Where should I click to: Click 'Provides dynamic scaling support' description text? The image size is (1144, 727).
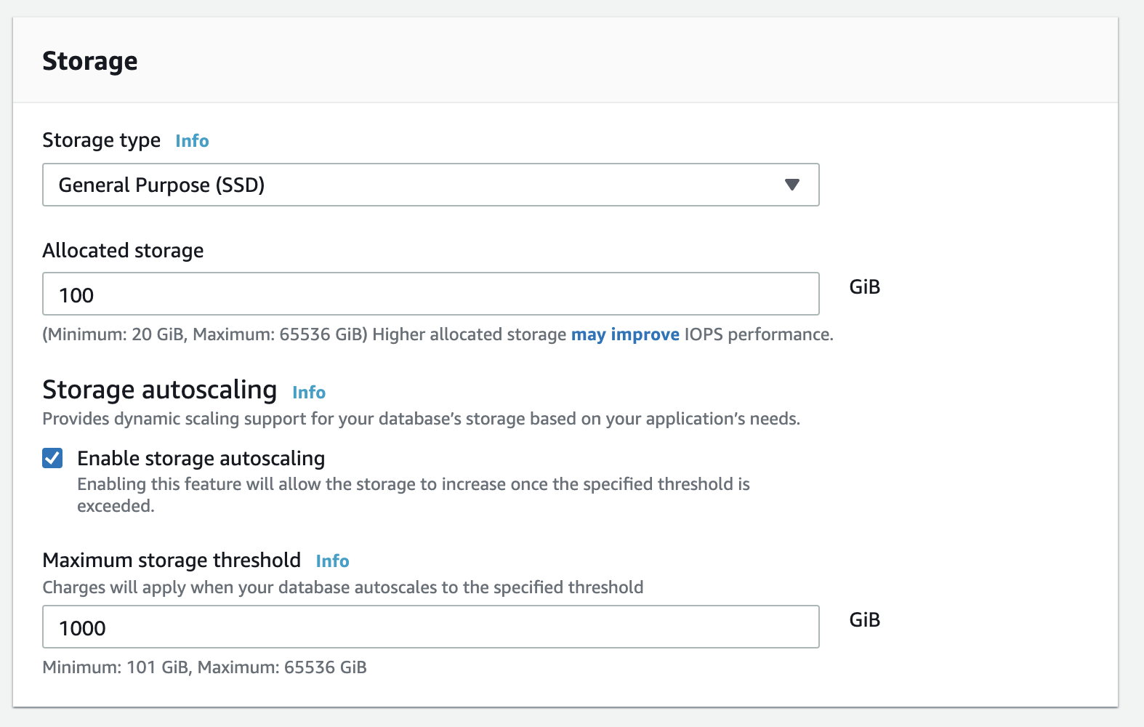click(x=422, y=419)
